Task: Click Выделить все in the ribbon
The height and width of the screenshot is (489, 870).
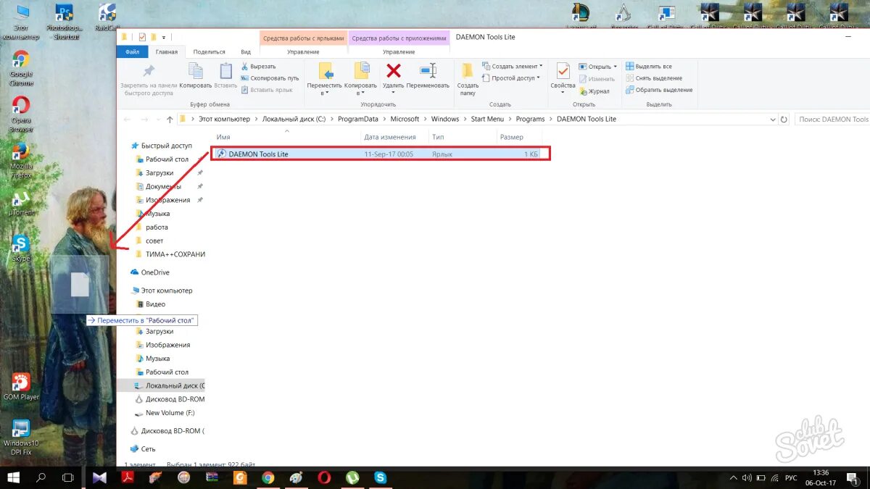Action: [649, 67]
